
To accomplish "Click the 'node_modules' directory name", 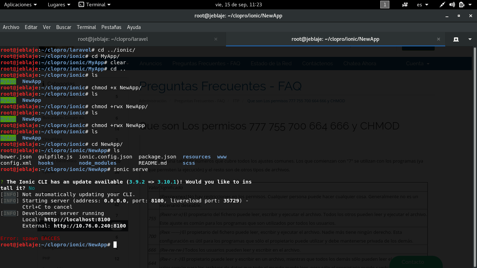I will tap(98, 163).
